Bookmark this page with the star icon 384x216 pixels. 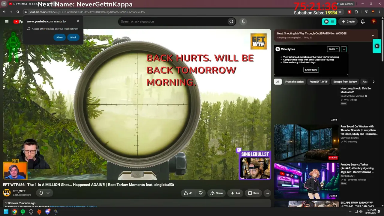pos(340,12)
